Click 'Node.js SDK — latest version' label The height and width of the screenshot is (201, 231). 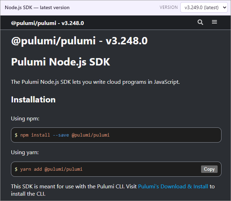coord(37,7)
